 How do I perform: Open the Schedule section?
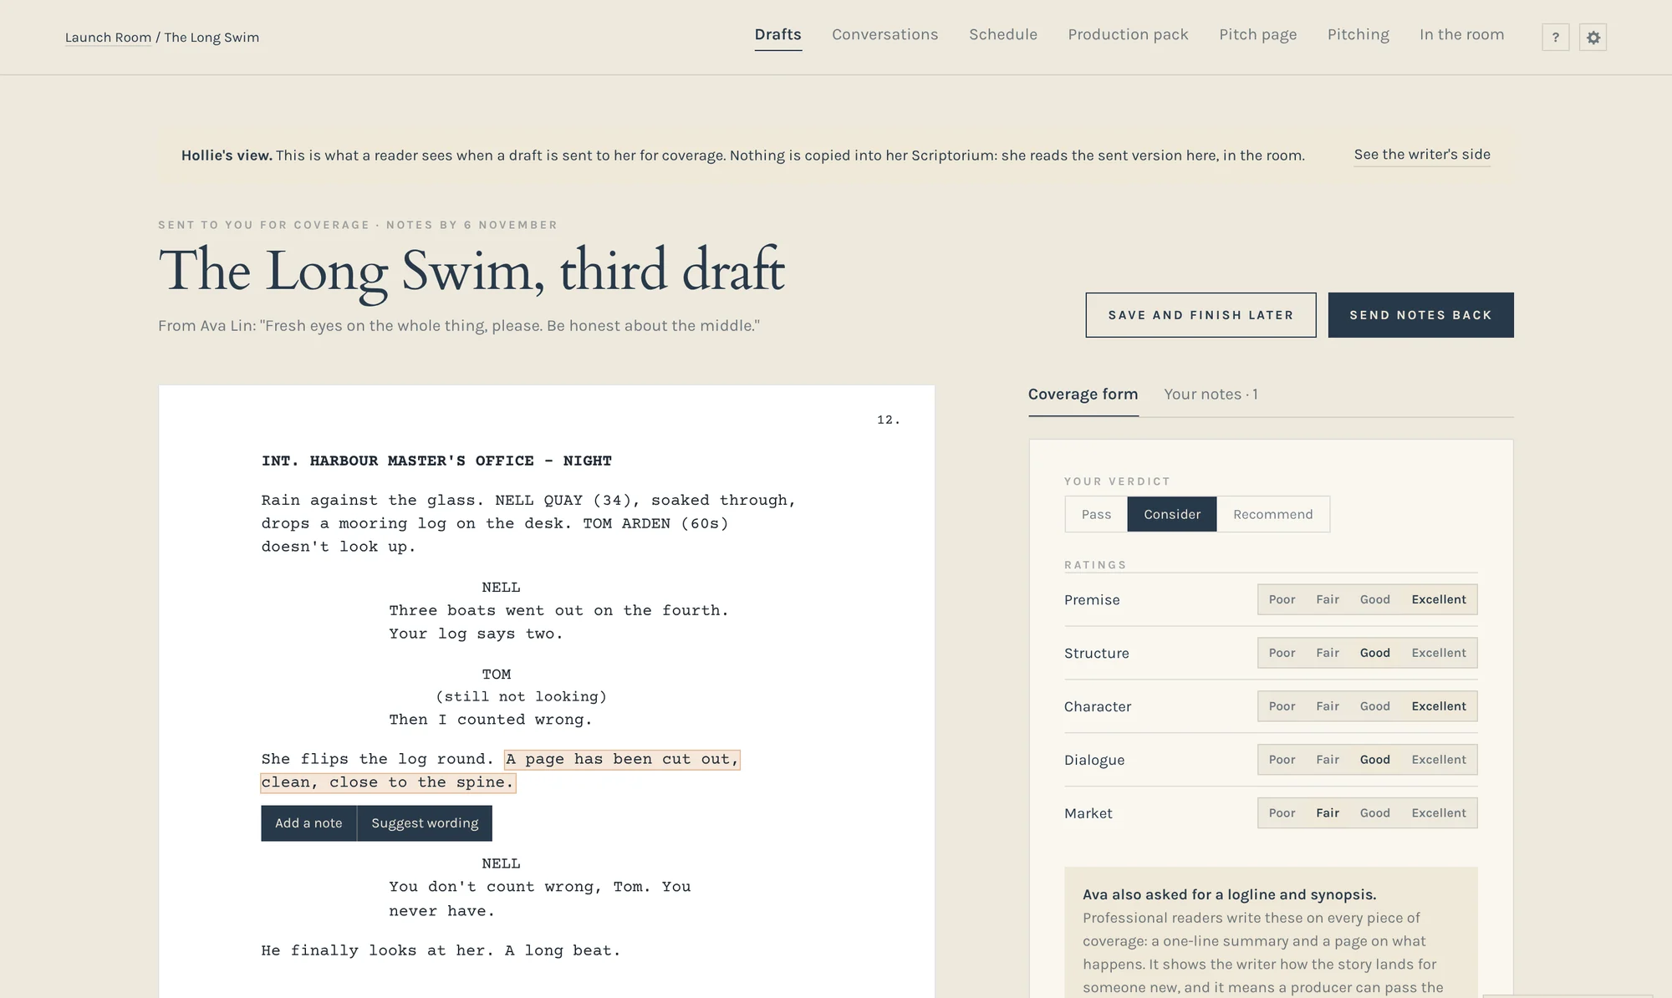pyautogui.click(x=1002, y=35)
